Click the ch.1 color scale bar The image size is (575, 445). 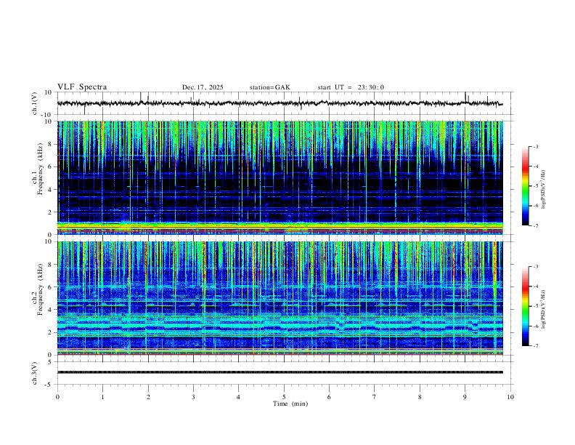coord(526,186)
